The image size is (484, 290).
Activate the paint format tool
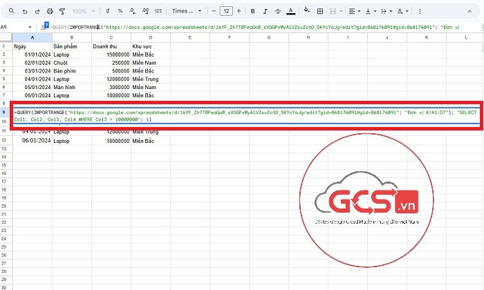pyautogui.click(x=62, y=11)
